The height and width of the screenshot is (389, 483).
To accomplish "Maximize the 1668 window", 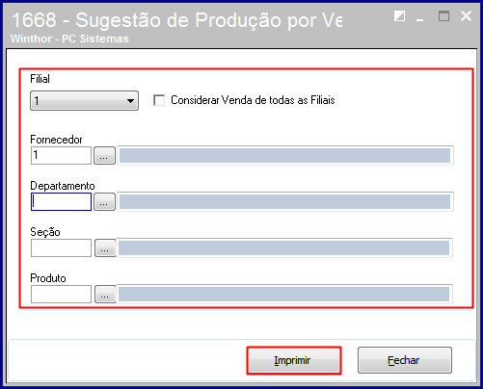I will 443,16.
